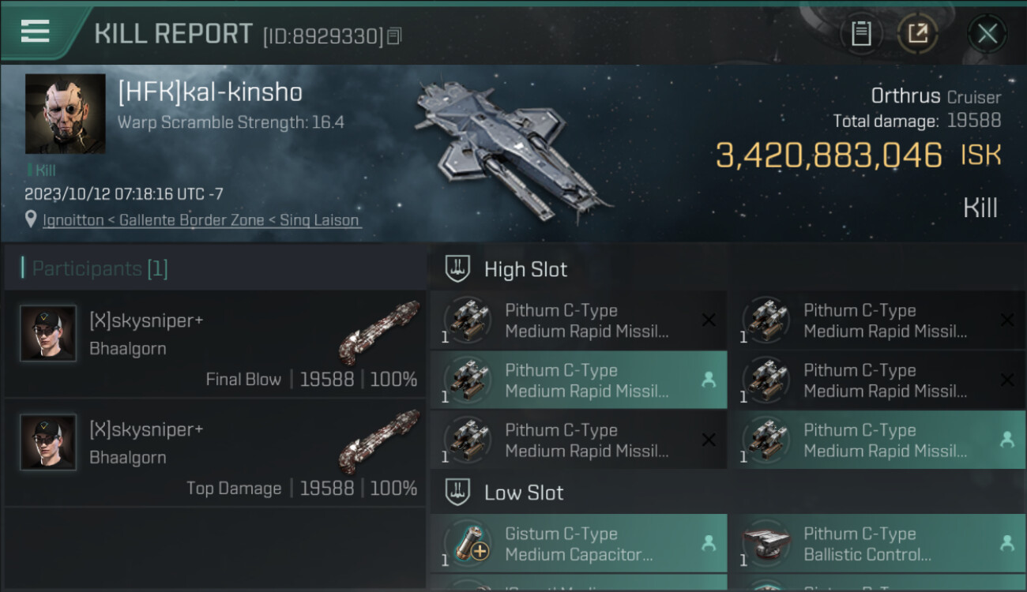The height and width of the screenshot is (592, 1027).
Task: Open the clipboard report icon
Action: (x=861, y=34)
